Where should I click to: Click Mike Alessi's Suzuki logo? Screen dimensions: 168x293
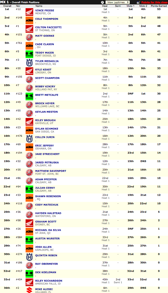pos(29,290)
